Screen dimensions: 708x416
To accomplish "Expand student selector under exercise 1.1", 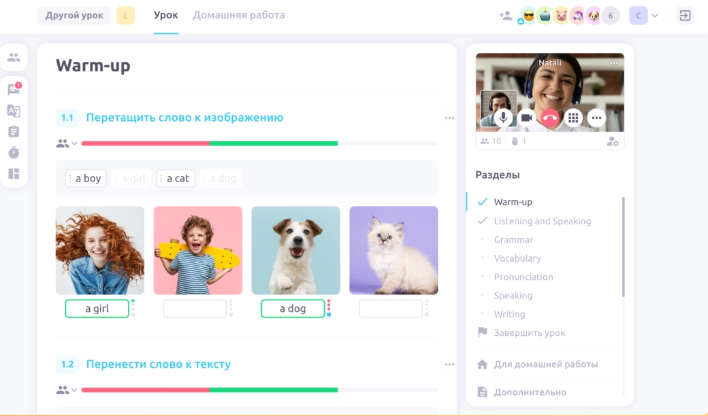I will [x=67, y=143].
